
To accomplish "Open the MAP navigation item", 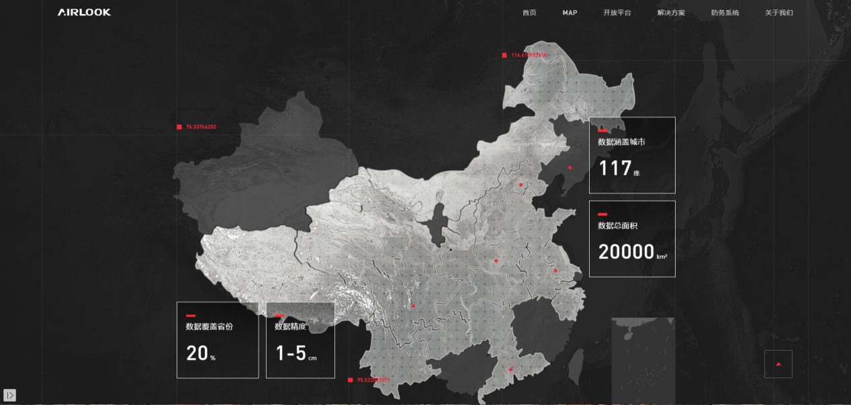I will 570,13.
